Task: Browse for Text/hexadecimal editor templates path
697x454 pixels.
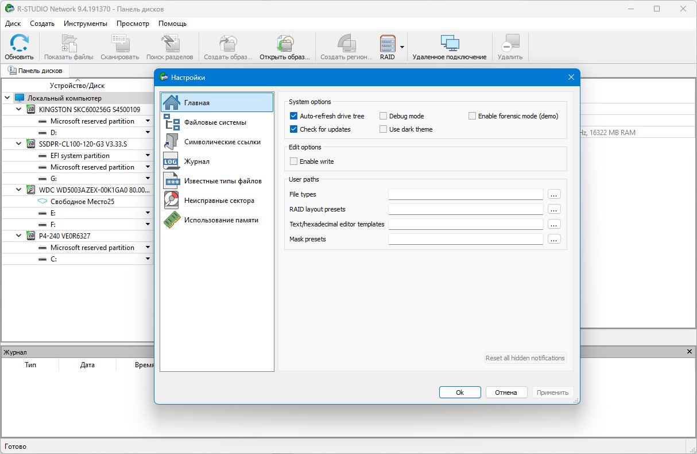Action: point(554,224)
